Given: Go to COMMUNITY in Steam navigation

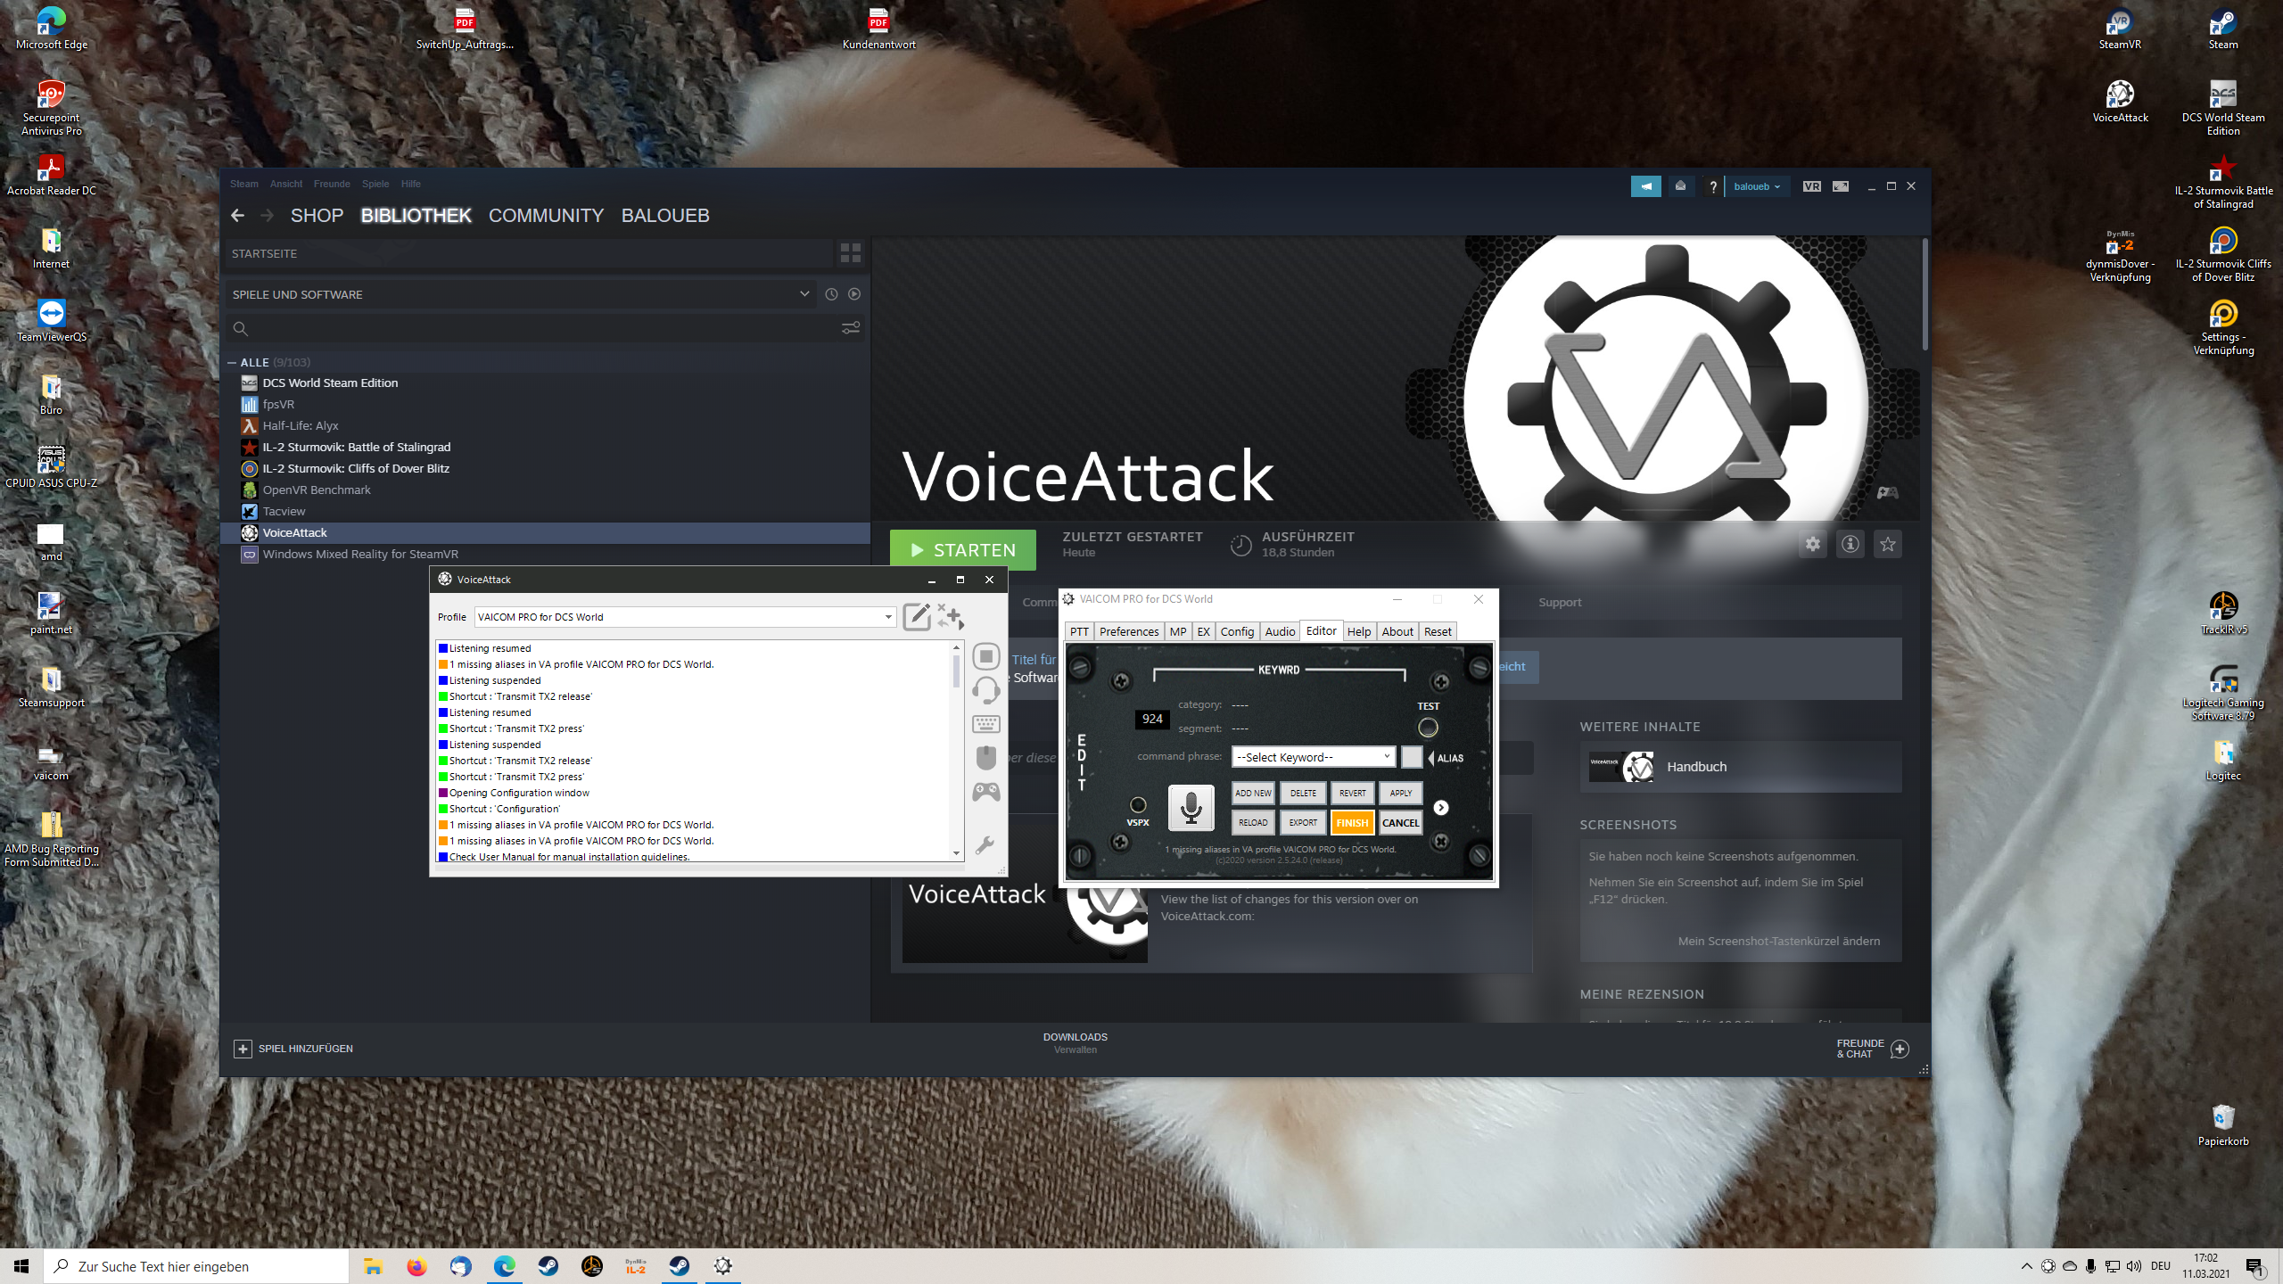Looking at the screenshot, I should point(546,216).
